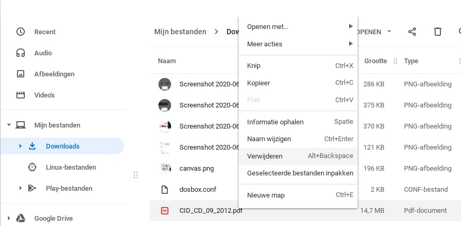The image size is (461, 226).
Task: Click the Google Drive icon
Action: click(x=21, y=218)
